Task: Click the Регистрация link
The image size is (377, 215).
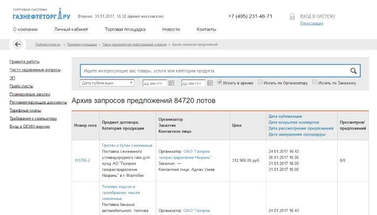Action: click(x=312, y=23)
